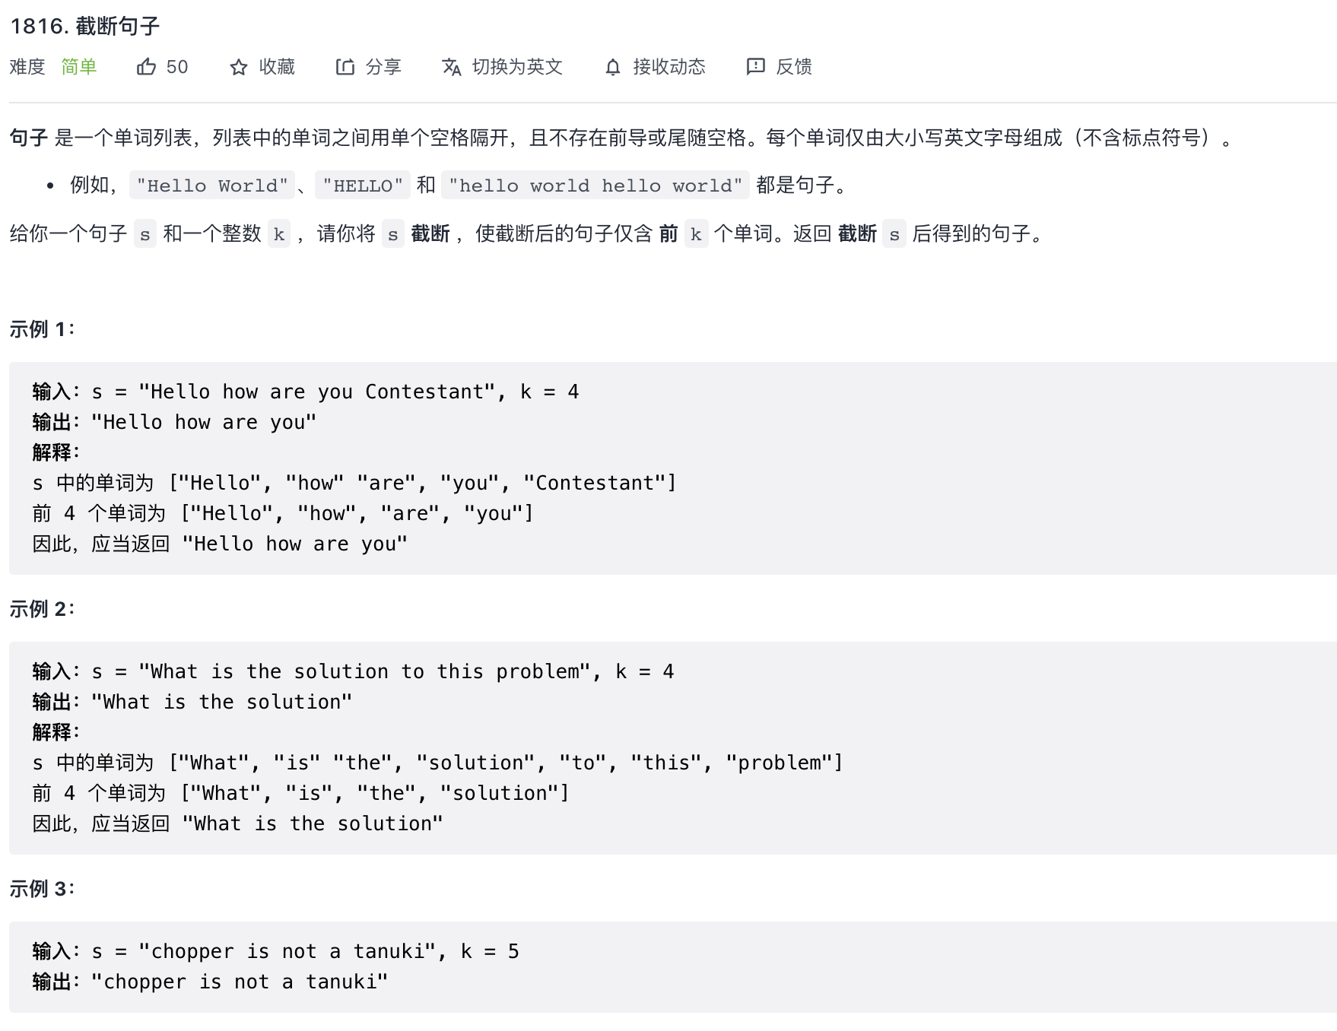Switch language via 切换为英文
Viewport: 1337px width, 1031px height.
coord(517,67)
